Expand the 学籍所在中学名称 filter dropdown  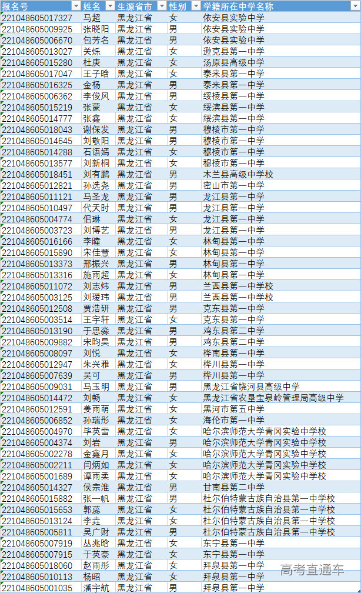coord(355,6)
